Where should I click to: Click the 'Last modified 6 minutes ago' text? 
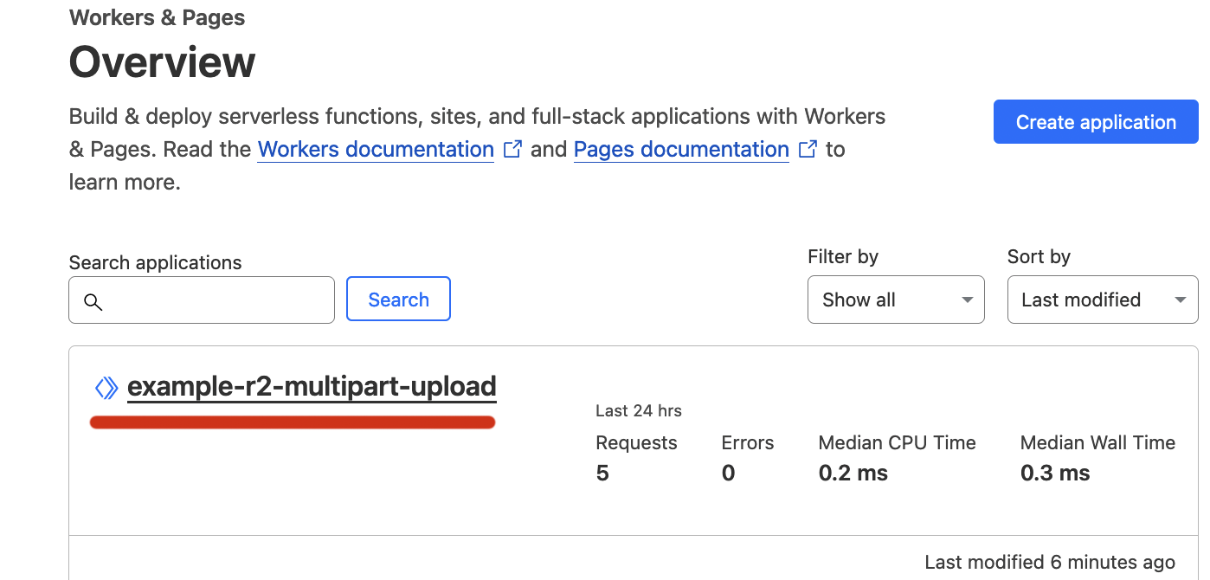click(1049, 562)
